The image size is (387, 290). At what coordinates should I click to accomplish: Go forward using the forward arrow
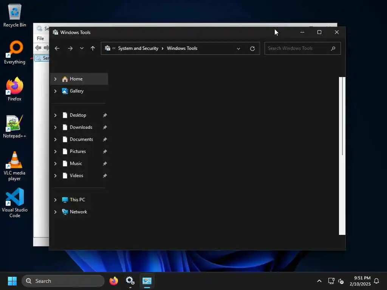coord(70,48)
